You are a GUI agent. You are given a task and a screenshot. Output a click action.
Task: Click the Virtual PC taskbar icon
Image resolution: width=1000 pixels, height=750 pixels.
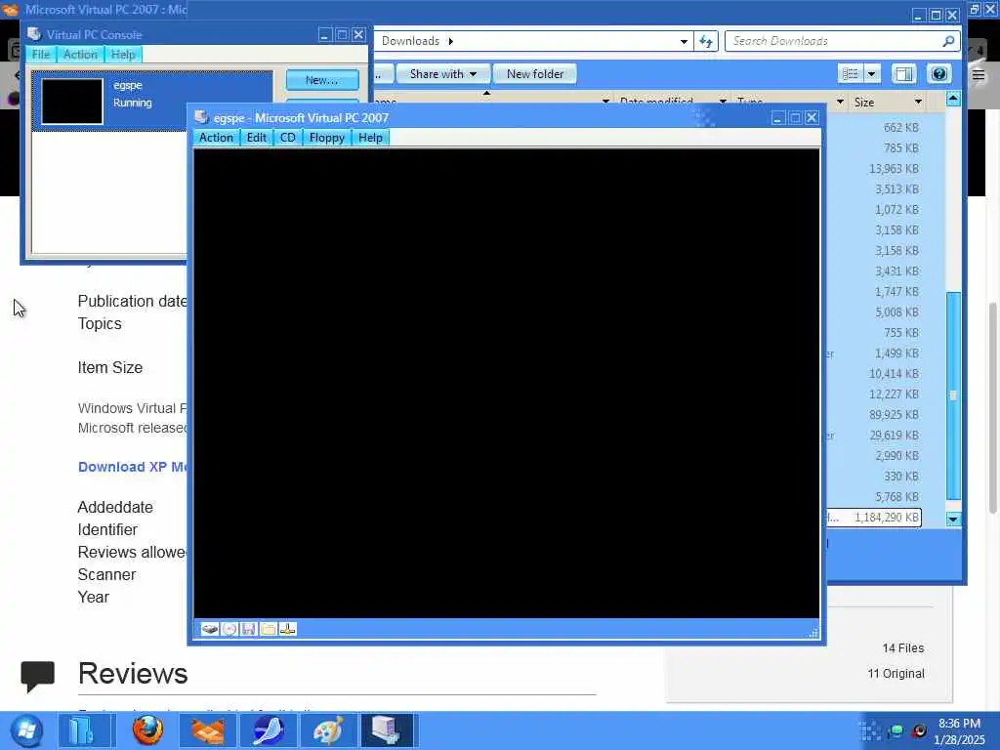click(x=388, y=730)
